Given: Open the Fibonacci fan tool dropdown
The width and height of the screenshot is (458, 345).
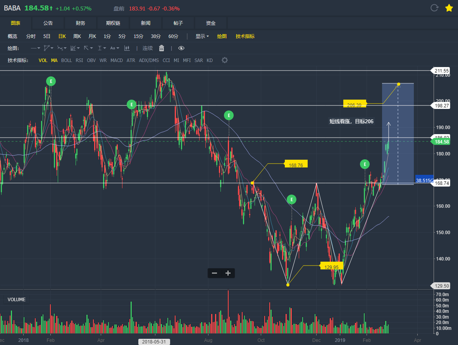Looking at the screenshot, I should (x=75, y=48).
